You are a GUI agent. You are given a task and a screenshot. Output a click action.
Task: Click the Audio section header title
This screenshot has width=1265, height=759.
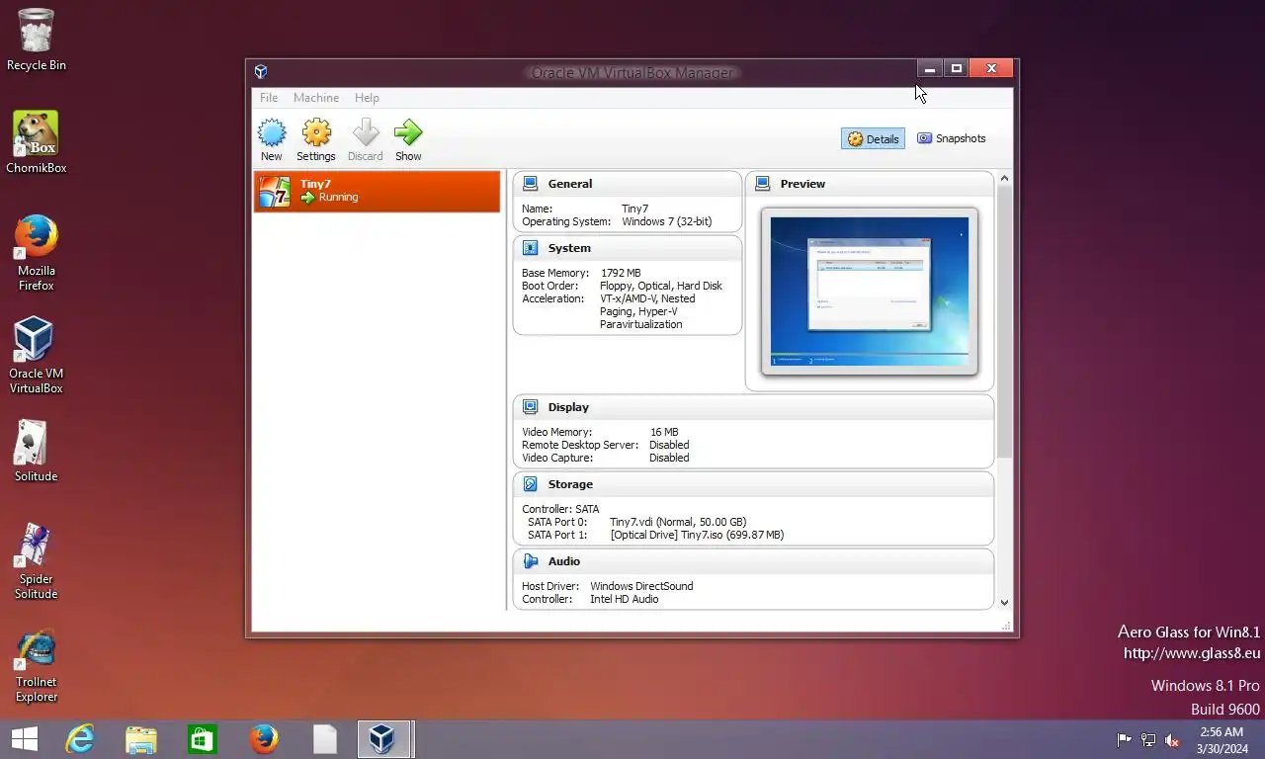coord(564,561)
